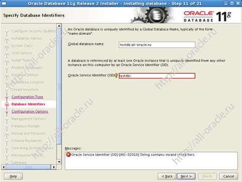
Task: Minimize the installer window
Action: pos(226,3)
